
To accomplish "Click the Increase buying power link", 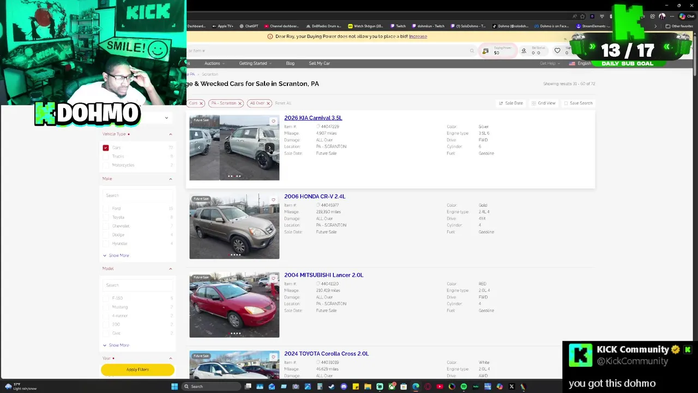I will tap(418, 37).
